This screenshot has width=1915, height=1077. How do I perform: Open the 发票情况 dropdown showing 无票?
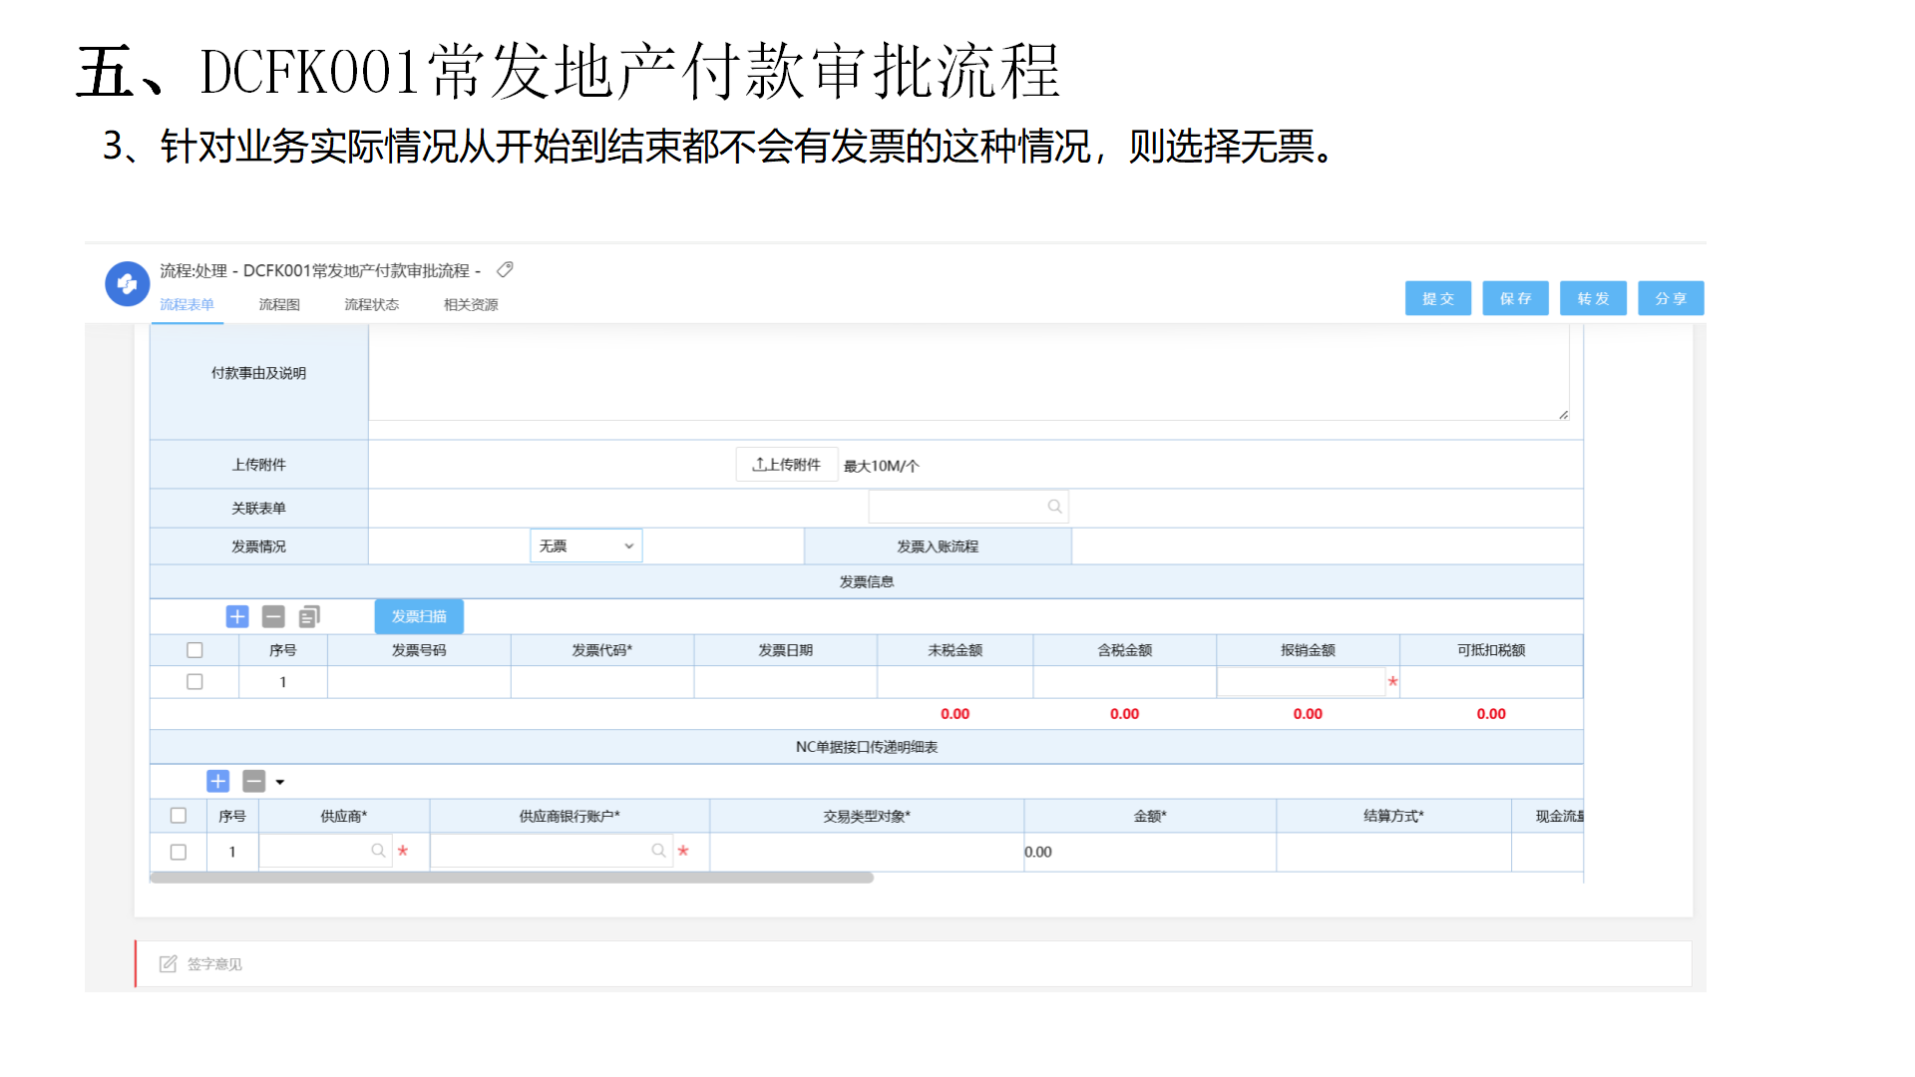[585, 545]
